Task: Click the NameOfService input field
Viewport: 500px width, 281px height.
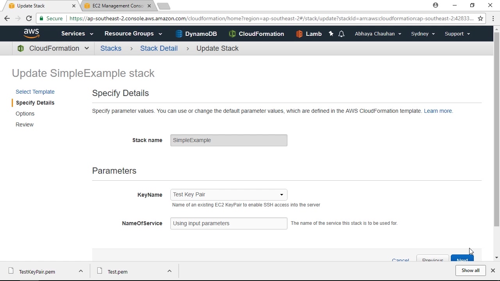Action: [x=229, y=223]
